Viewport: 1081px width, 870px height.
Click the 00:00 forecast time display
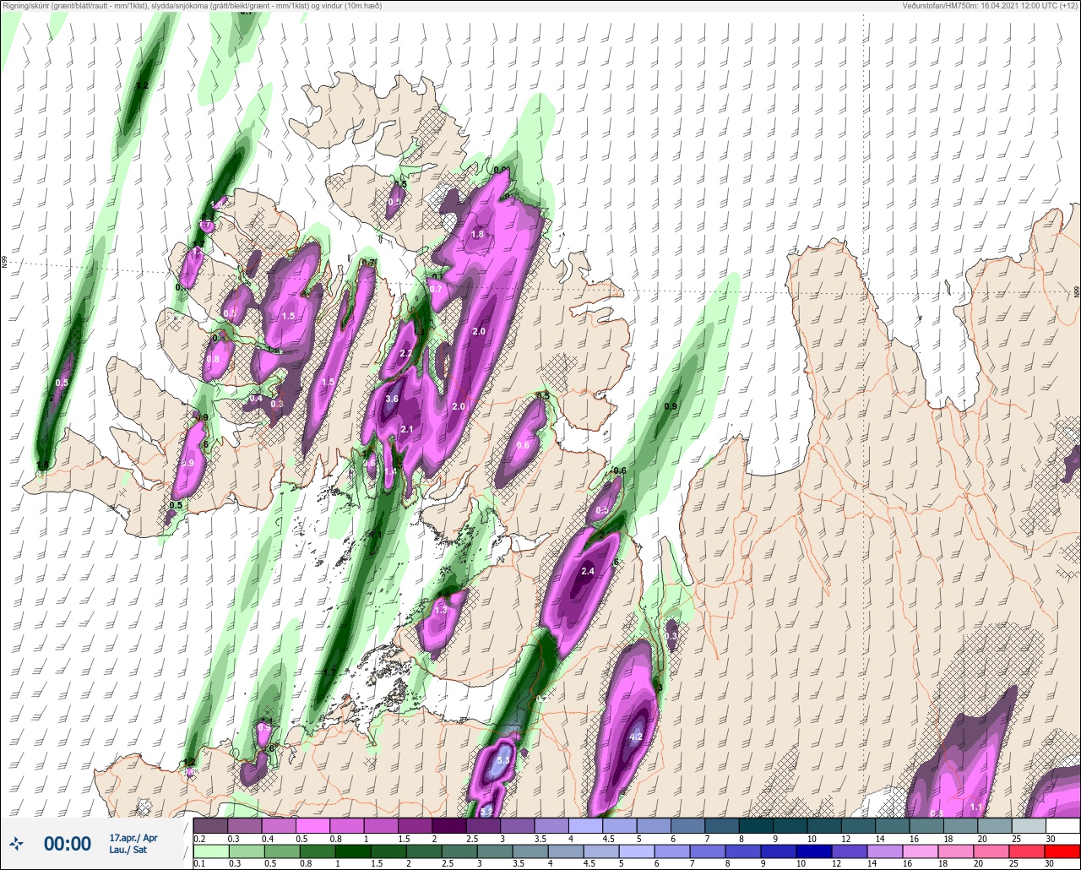(x=68, y=844)
